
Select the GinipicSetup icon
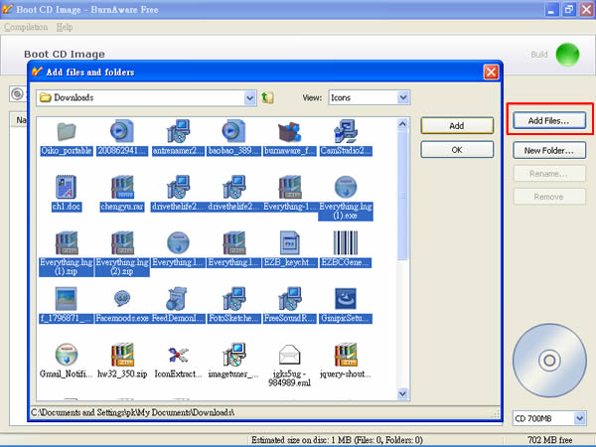coord(346,299)
